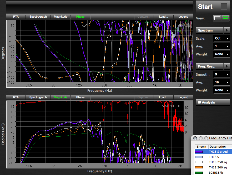Image resolution: width=232 pixels, height=175 pixels.
Task: Open the Spectrum Scale dropdown showing Oct
Action: (x=221, y=38)
